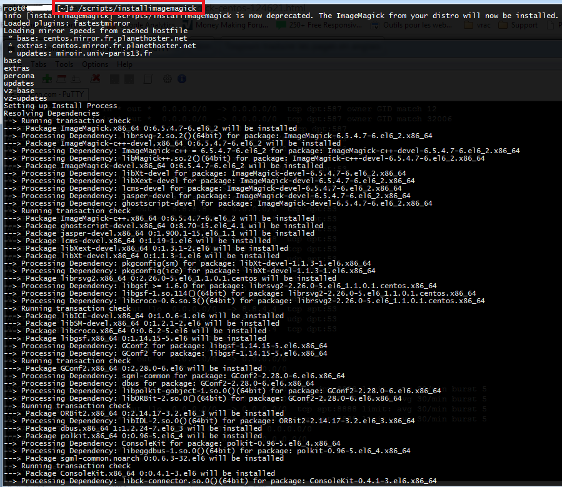This screenshot has width=562, height=487.
Task: Click 'Package ImageMagick-devel.x86_64' line
Action: pyautogui.click(x=163, y=166)
